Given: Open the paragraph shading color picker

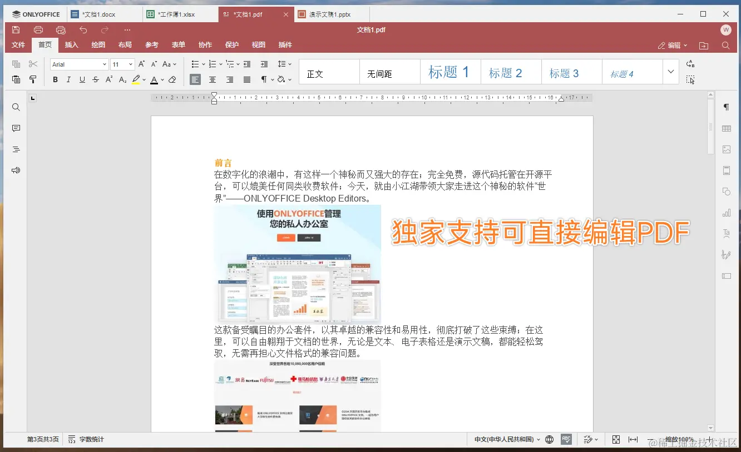Looking at the screenshot, I should pos(290,79).
